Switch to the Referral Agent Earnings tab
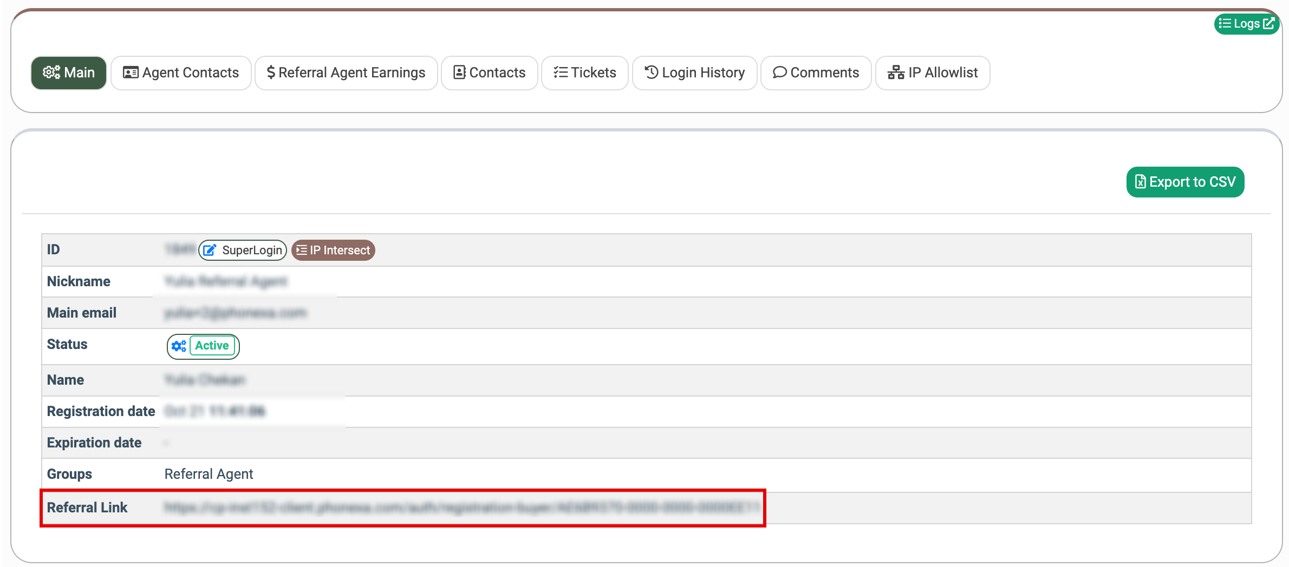 pyautogui.click(x=346, y=72)
